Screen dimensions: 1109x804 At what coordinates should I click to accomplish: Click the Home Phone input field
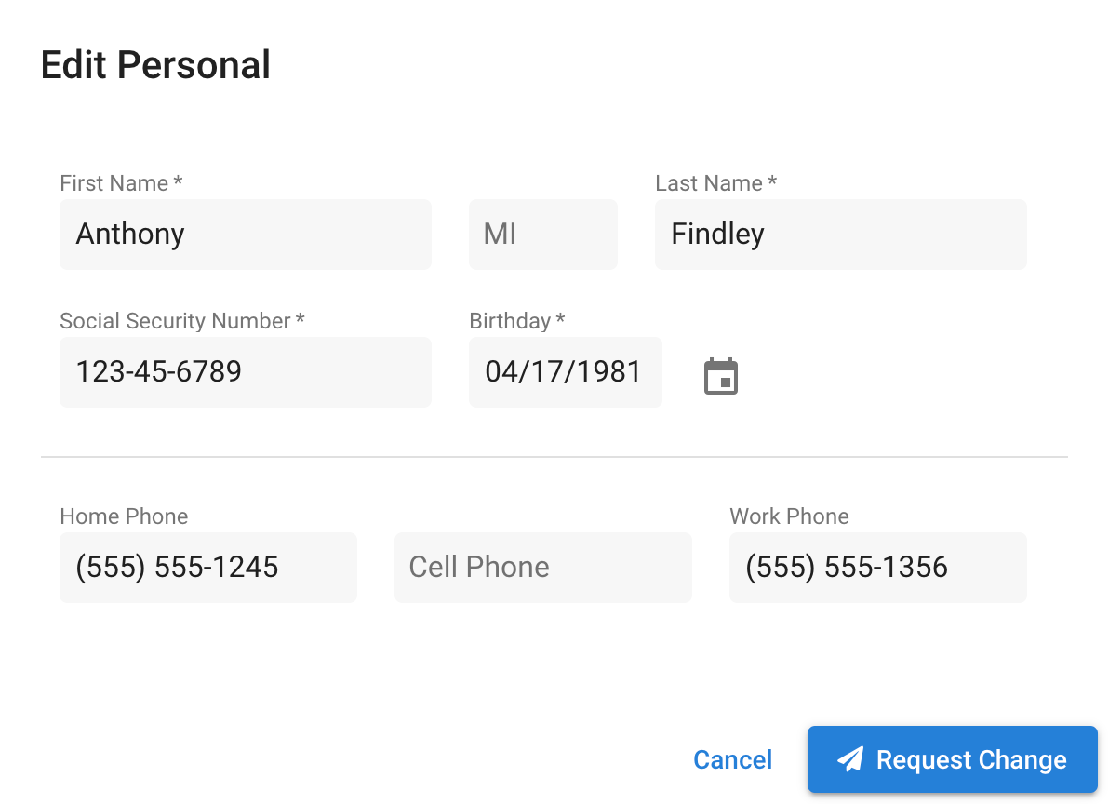pos(208,567)
